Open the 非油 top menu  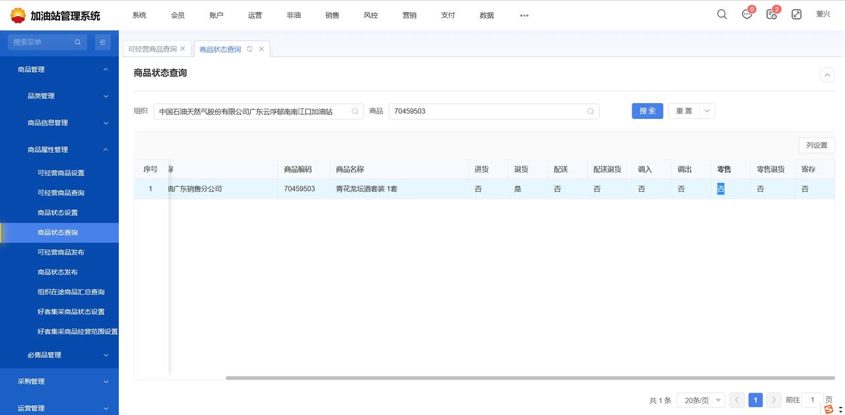point(294,15)
